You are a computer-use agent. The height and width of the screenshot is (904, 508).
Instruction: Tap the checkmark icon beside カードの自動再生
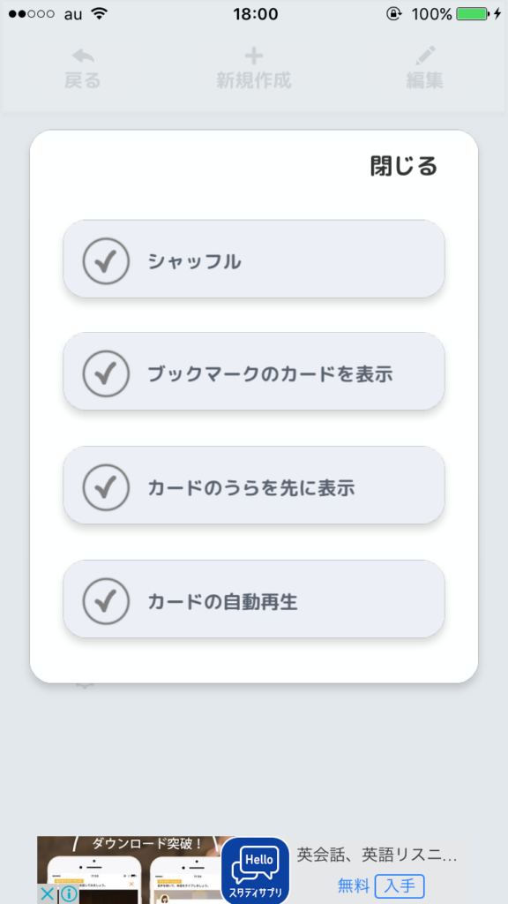coord(106,599)
